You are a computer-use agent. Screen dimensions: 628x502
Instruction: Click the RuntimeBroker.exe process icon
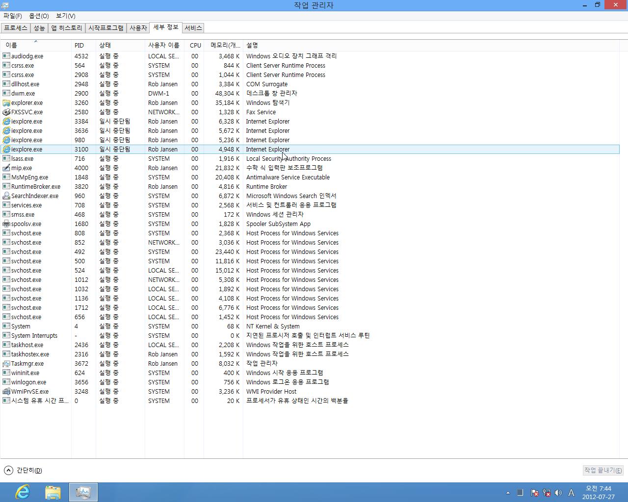tap(6, 186)
